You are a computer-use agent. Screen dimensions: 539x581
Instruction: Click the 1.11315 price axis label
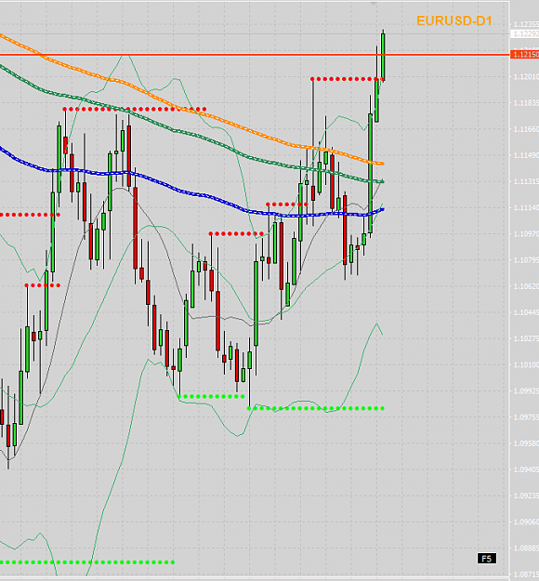tap(526, 181)
